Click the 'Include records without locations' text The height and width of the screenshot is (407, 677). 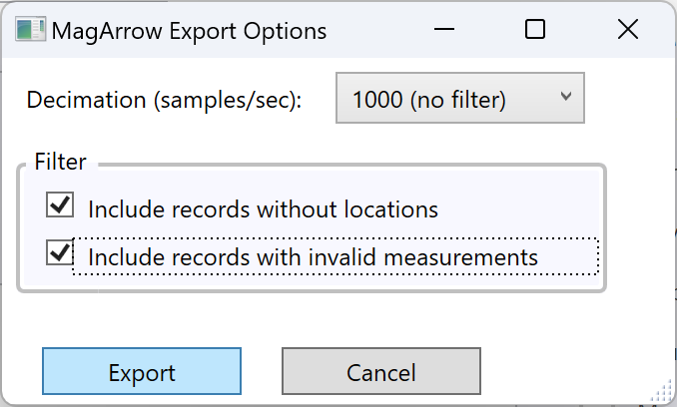coord(263,209)
